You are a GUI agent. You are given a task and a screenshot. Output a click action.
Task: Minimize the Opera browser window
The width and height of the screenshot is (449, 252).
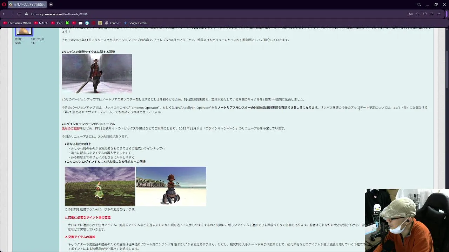coord(428,5)
